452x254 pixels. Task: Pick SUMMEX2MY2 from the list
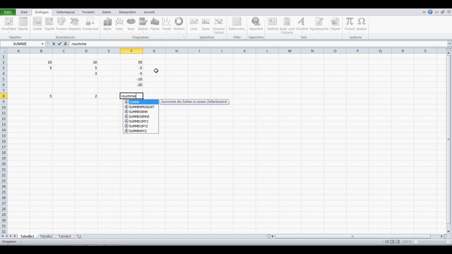[141, 121]
